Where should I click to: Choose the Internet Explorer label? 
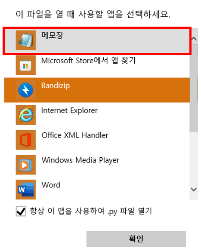(69, 110)
